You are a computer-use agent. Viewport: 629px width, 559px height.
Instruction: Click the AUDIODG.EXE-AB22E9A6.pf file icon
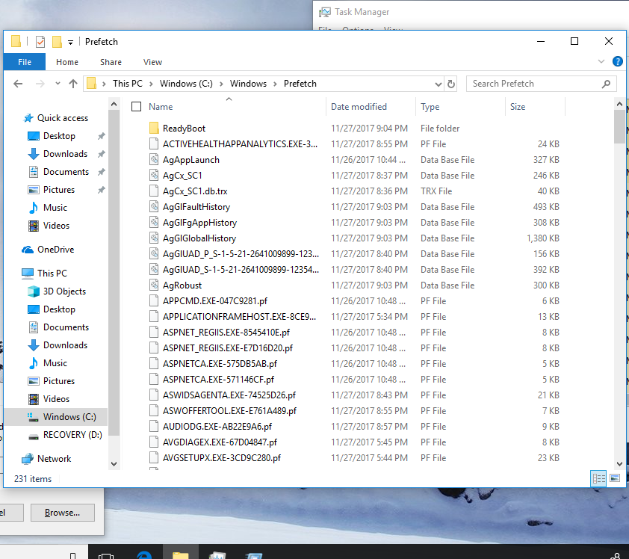coord(154,427)
